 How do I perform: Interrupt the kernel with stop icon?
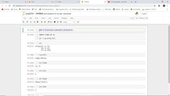click(x=55, y=22)
